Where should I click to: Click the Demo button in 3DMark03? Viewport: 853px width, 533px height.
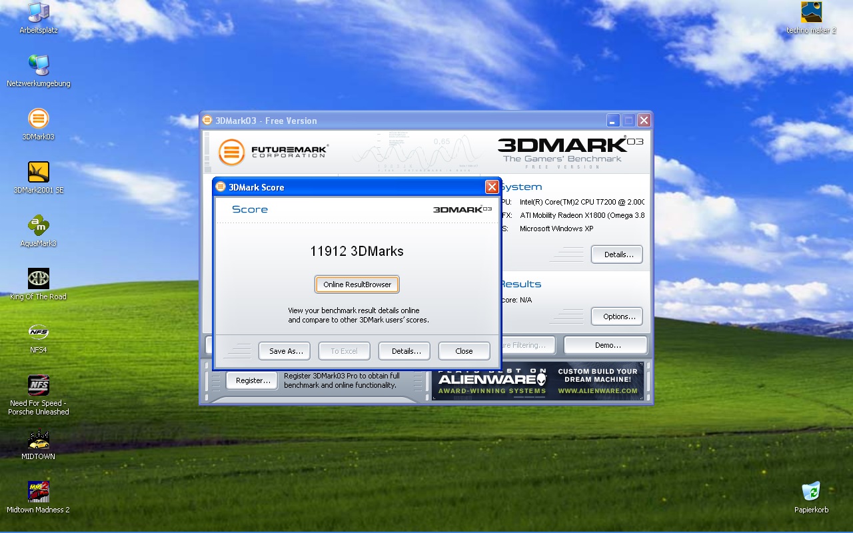[606, 345]
